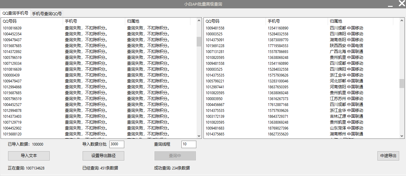Open the 手机号查询QQ号 tab
The width and height of the screenshot is (406, 176).
(x=47, y=14)
